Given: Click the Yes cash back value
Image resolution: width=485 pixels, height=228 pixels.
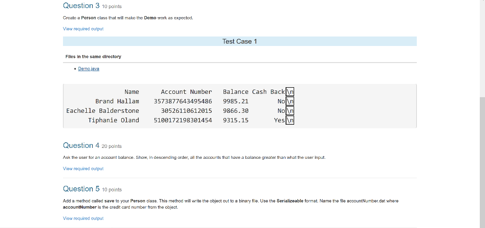Looking at the screenshot, I should tap(279, 120).
